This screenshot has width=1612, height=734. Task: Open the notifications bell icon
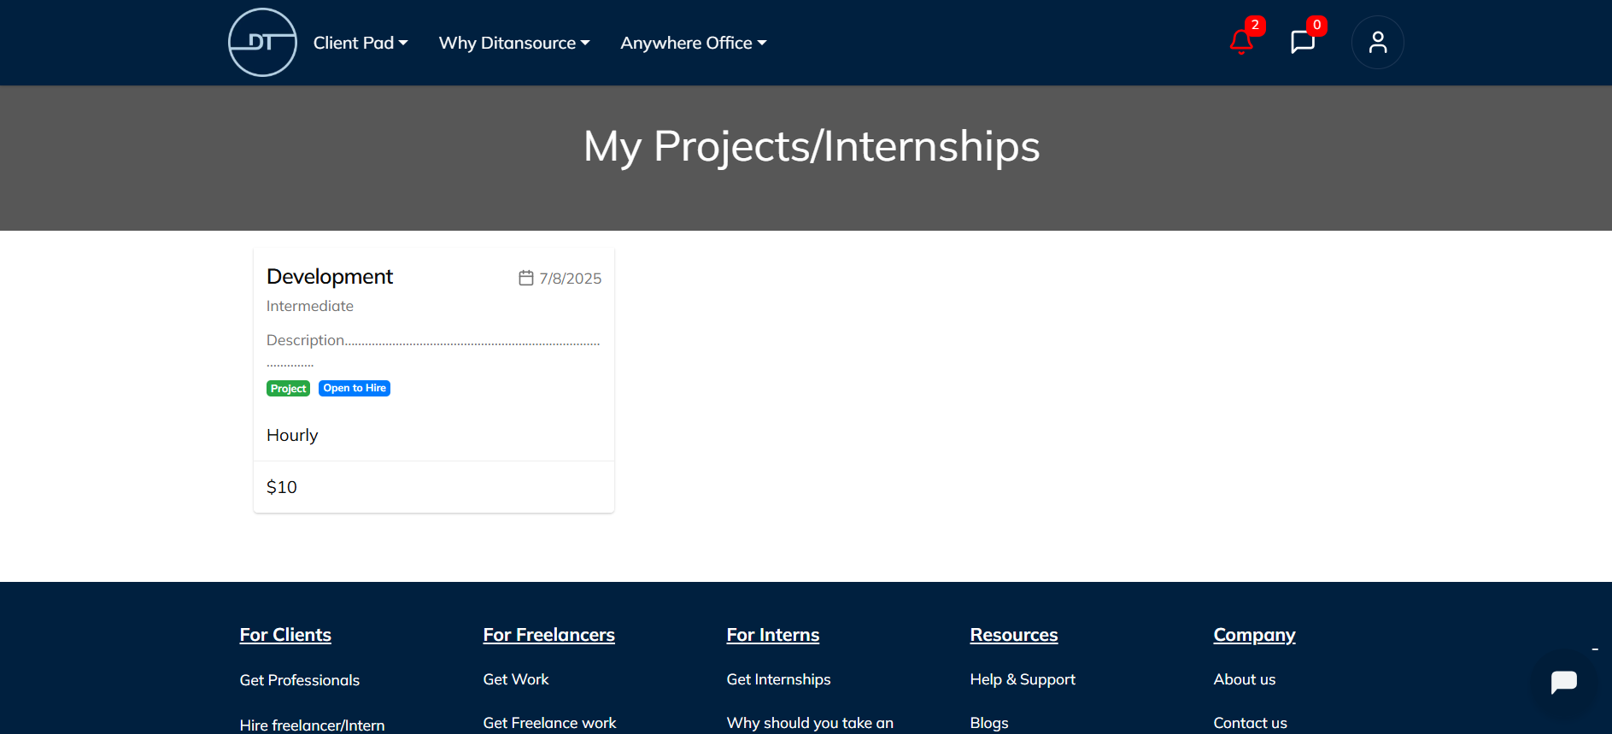tap(1241, 41)
